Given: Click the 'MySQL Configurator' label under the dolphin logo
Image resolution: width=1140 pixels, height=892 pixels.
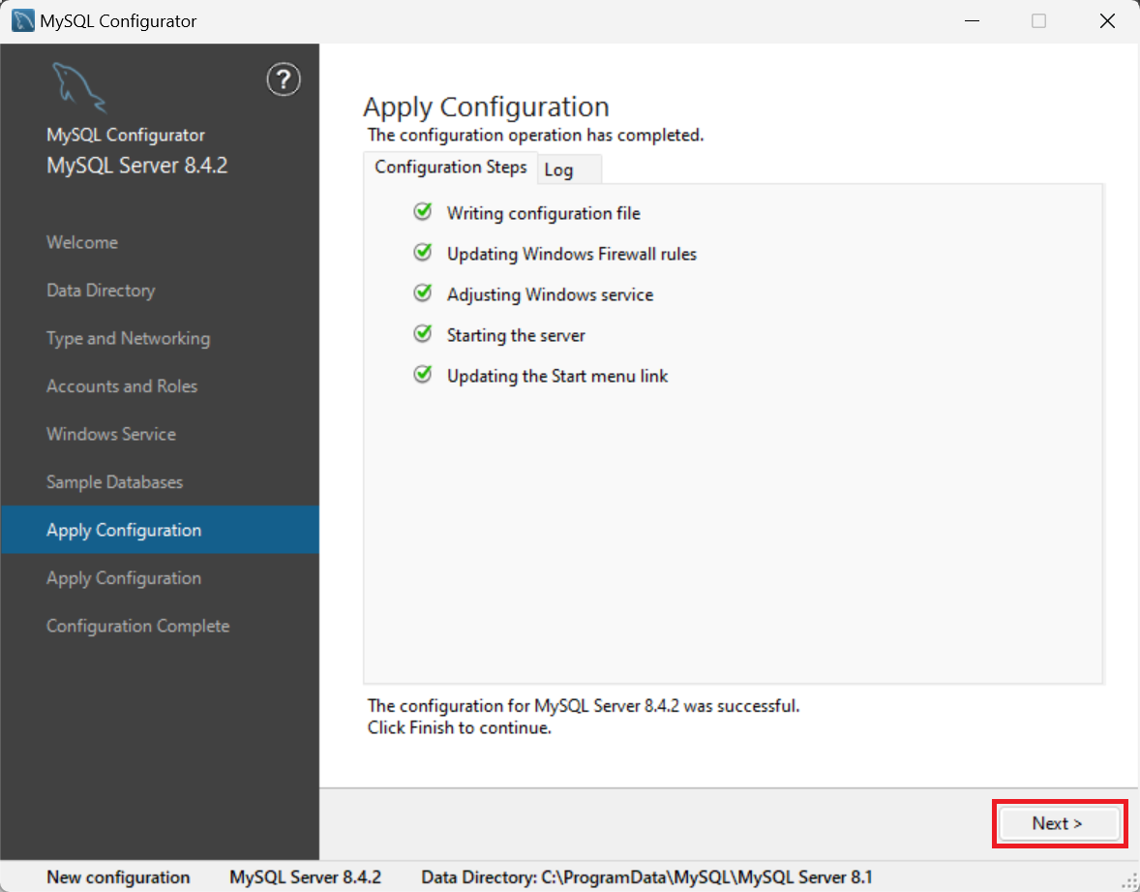Looking at the screenshot, I should point(126,136).
